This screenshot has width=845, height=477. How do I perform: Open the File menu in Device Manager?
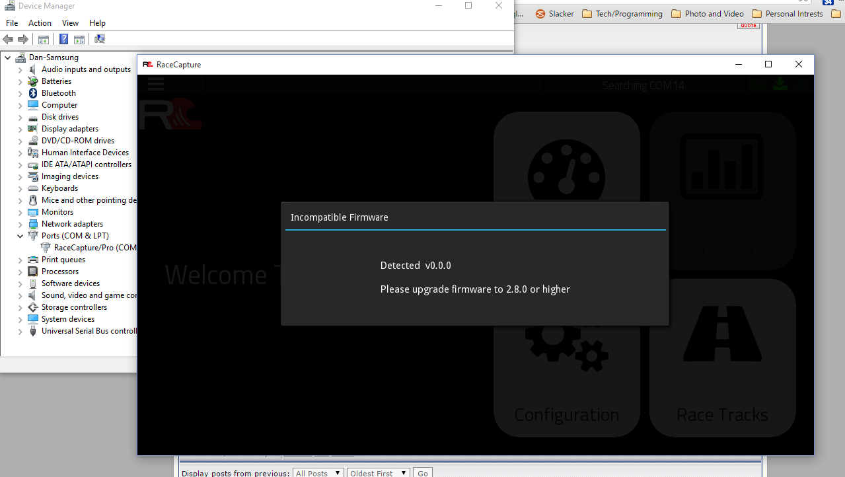(12, 23)
